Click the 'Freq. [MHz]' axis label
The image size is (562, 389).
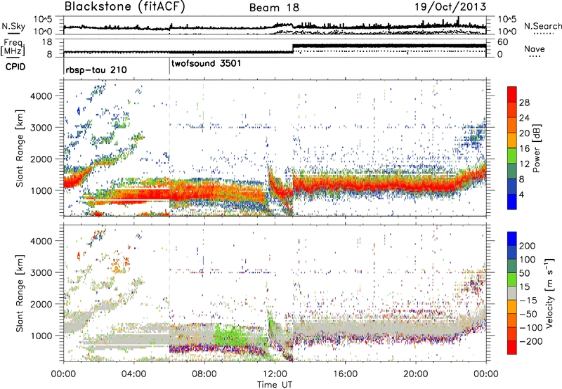pyautogui.click(x=13, y=48)
